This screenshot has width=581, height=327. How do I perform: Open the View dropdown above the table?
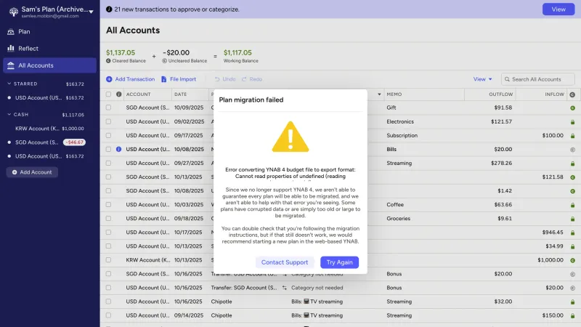(x=482, y=79)
